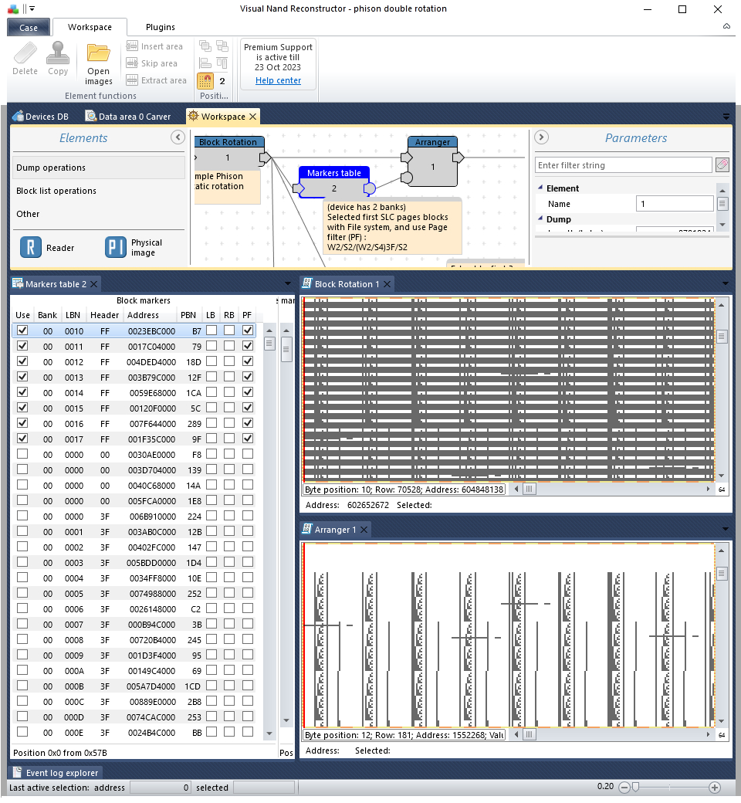The image size is (741, 803).
Task: Click the Enter filter string field
Action: [x=623, y=165]
